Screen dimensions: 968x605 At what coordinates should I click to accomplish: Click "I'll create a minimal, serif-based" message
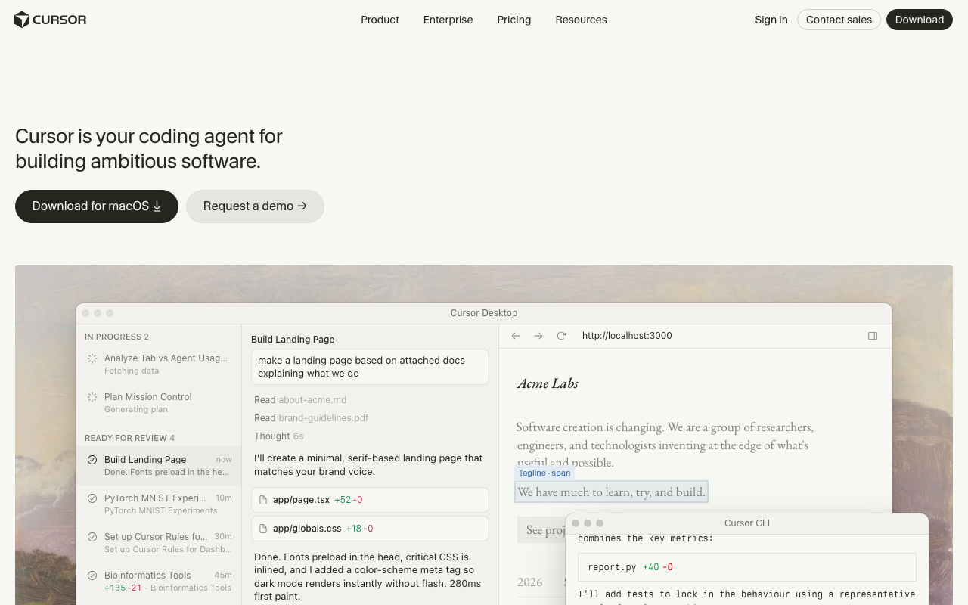pos(368,465)
